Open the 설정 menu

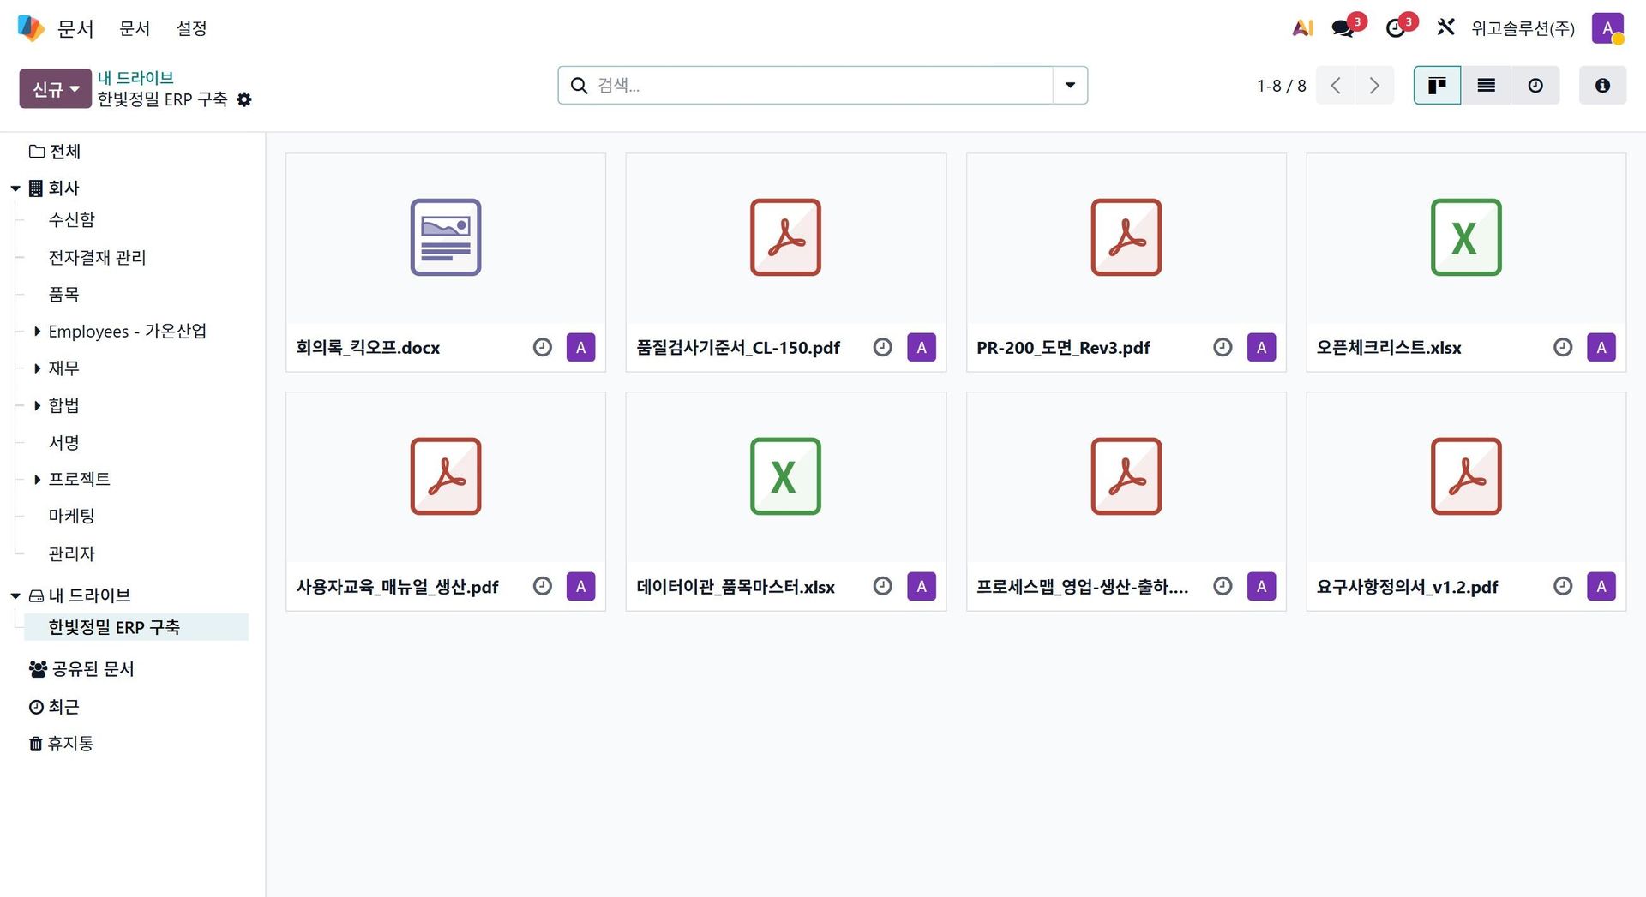tap(192, 28)
